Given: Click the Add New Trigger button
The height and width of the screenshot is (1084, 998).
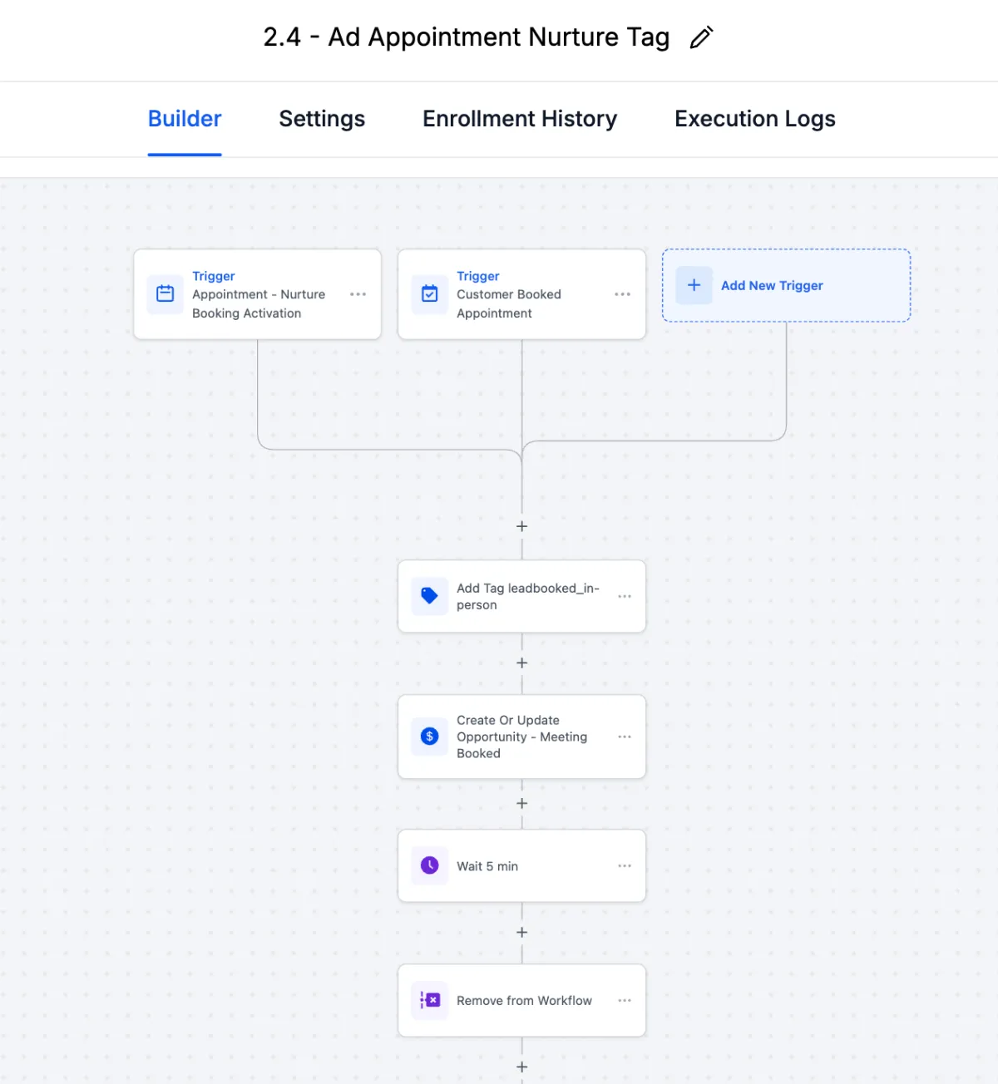Looking at the screenshot, I should pyautogui.click(x=772, y=285).
